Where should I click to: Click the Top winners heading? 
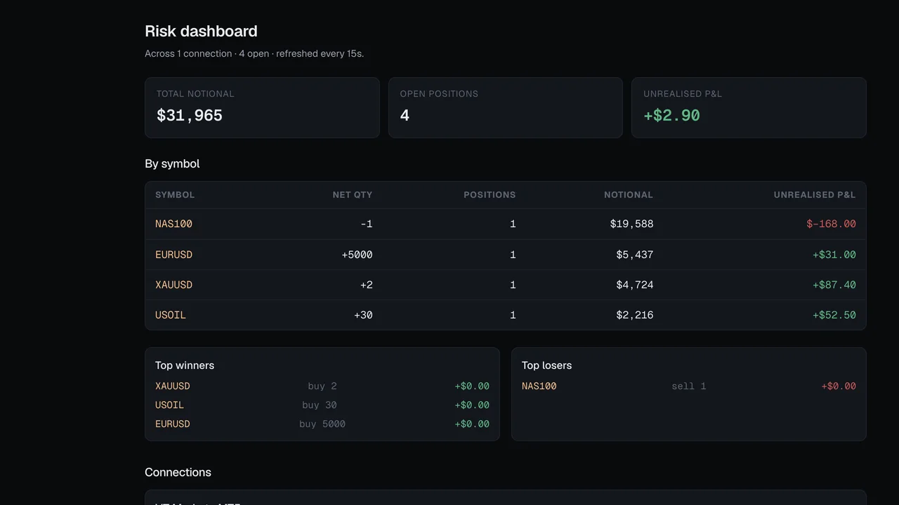(185, 365)
